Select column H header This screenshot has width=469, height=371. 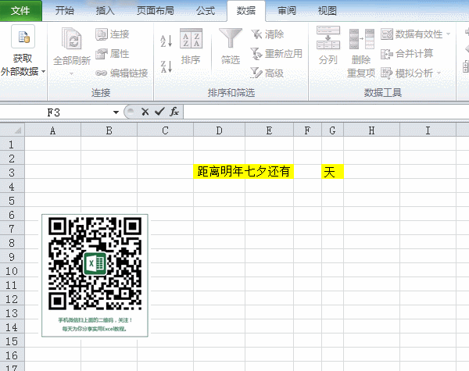pos(371,130)
